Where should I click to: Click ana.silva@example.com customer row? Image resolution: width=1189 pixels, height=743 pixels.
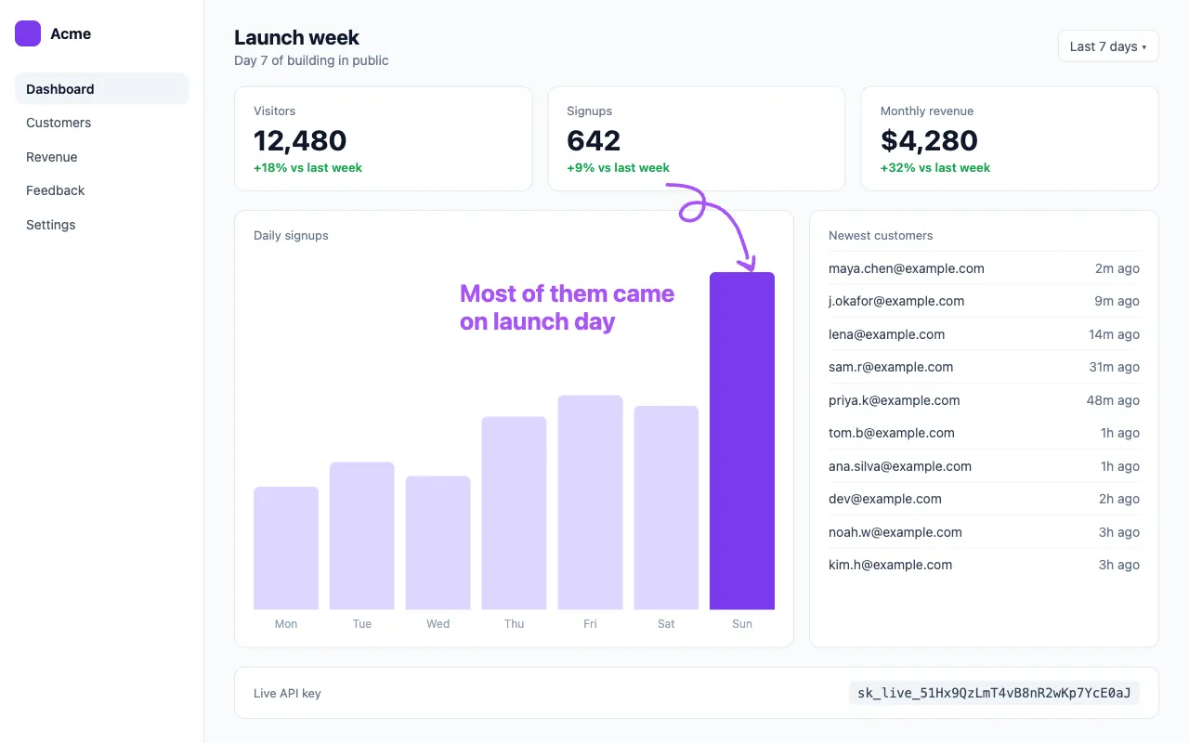pyautogui.click(x=984, y=466)
